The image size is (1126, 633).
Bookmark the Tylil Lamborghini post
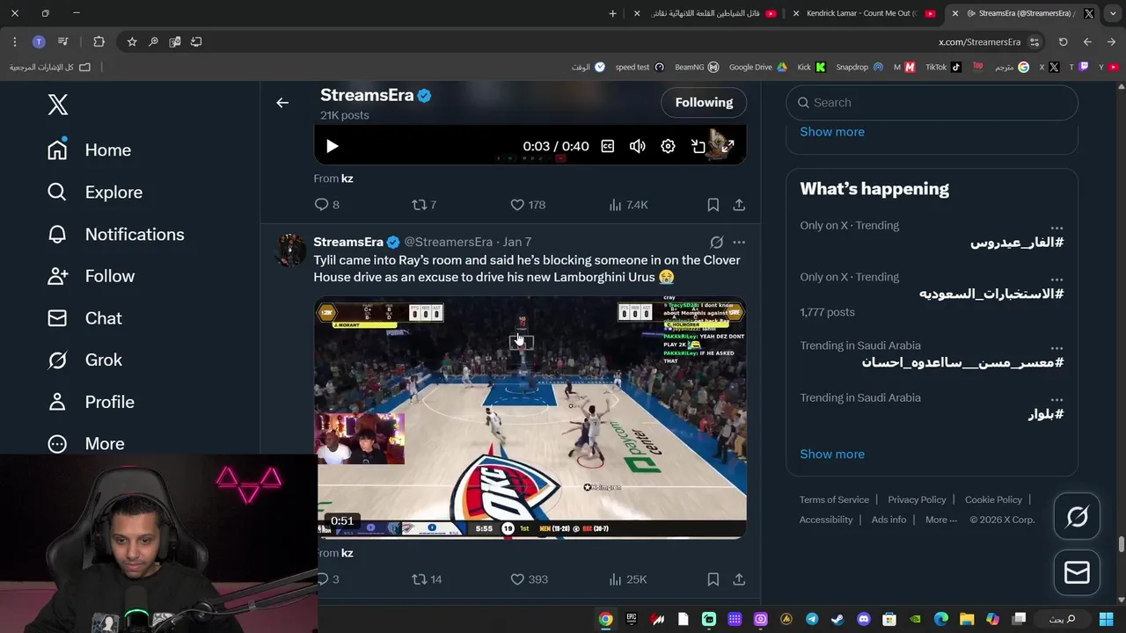tap(713, 579)
